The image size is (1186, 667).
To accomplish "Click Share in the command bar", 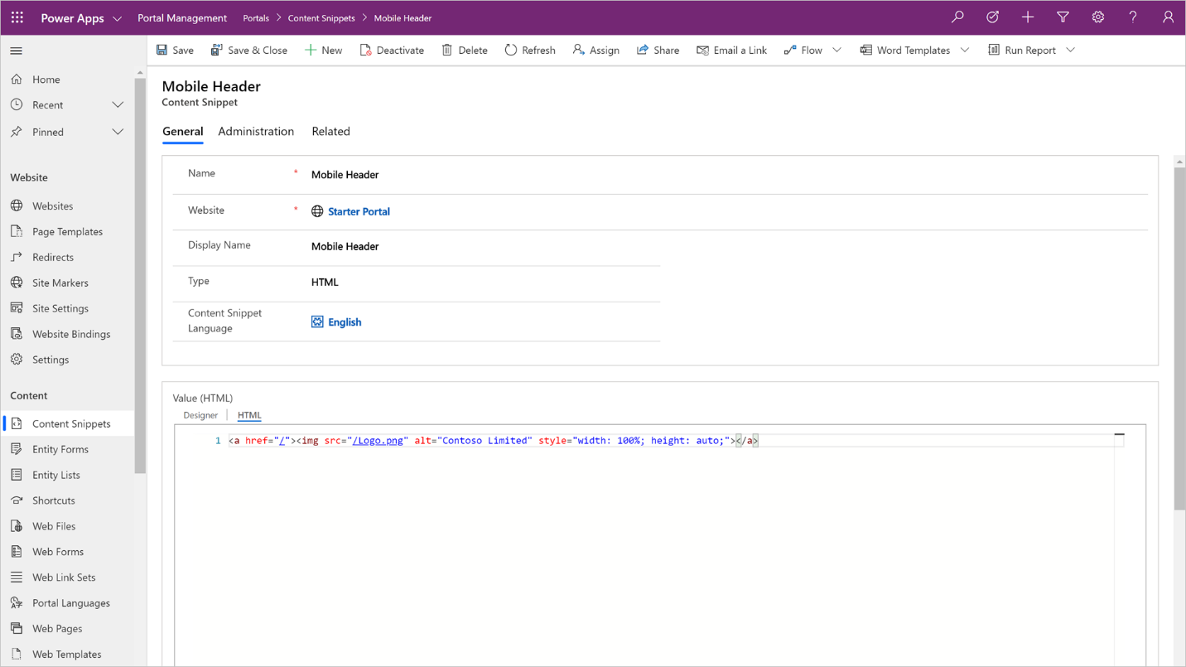I will (x=658, y=51).
